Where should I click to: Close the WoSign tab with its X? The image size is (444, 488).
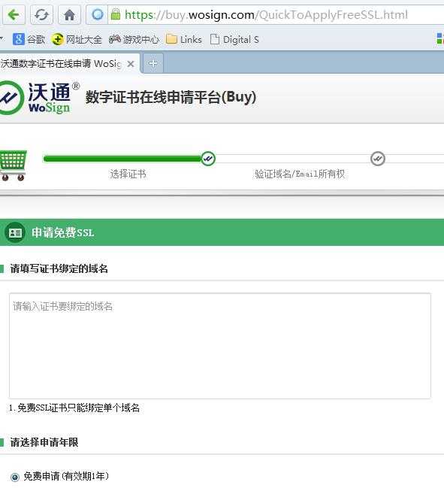click(x=131, y=64)
